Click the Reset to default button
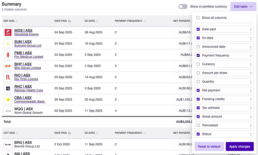 coord(209,146)
